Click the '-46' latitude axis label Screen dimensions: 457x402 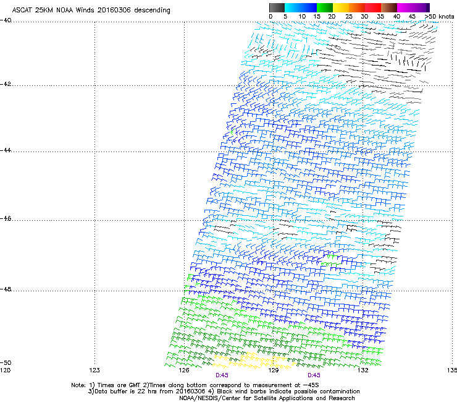[6, 219]
